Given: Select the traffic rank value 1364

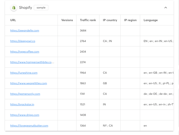Looking at the screenshot, I should coord(83,126).
